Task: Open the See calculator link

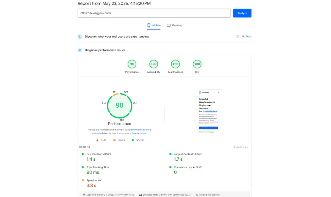Action: point(139,133)
